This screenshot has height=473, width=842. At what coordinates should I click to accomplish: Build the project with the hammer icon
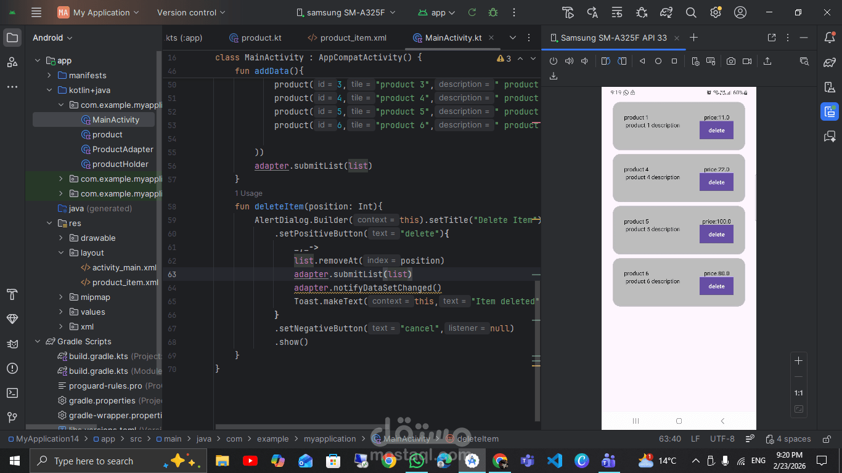[568, 12]
